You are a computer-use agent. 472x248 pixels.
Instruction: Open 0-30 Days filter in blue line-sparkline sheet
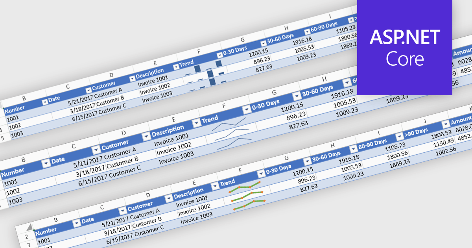(297, 96)
